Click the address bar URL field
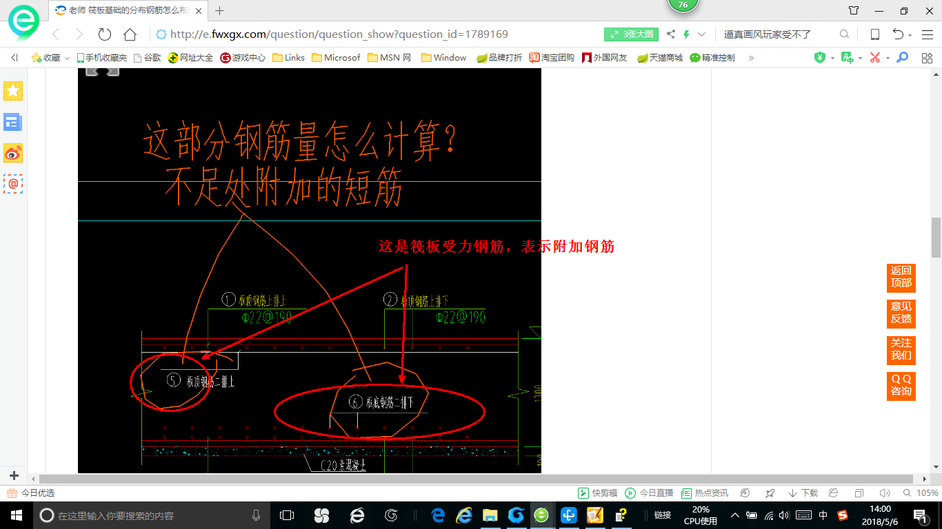Screen dimensions: 942x529 point(339,34)
